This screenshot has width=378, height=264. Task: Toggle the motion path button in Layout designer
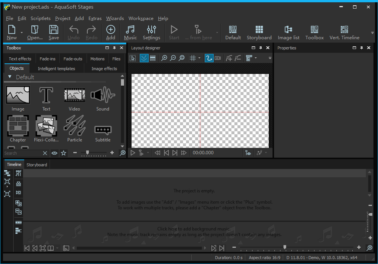click(x=209, y=58)
